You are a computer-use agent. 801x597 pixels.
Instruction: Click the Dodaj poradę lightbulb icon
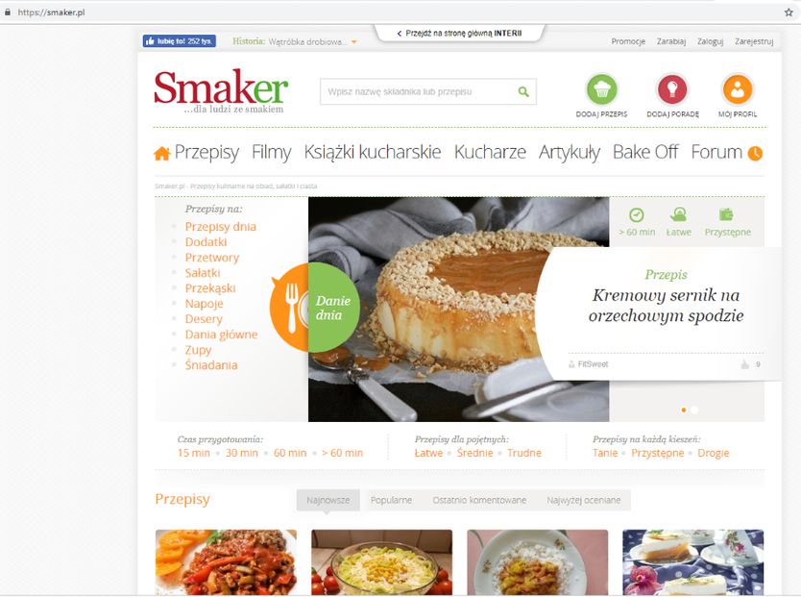(x=672, y=89)
